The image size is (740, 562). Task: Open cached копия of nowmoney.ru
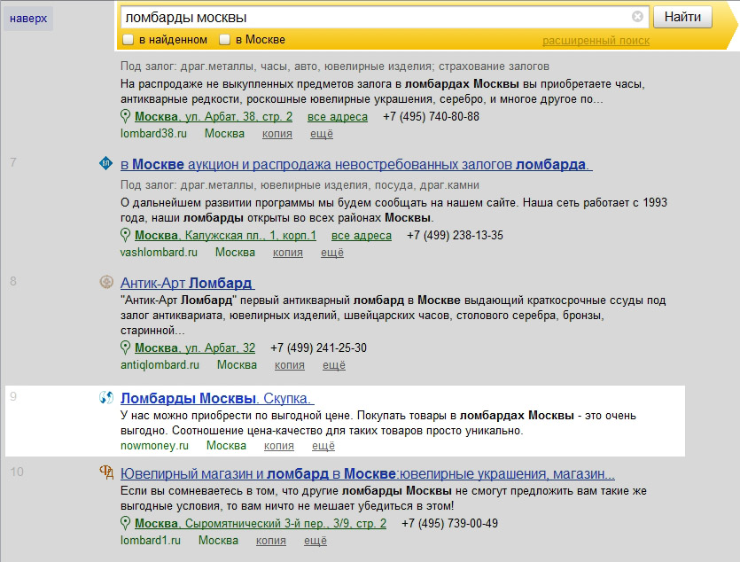tap(279, 447)
